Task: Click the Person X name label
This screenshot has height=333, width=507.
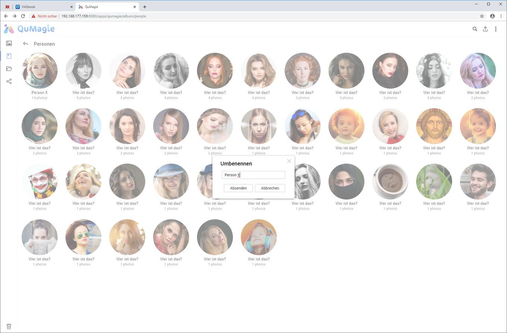Action: (x=40, y=92)
